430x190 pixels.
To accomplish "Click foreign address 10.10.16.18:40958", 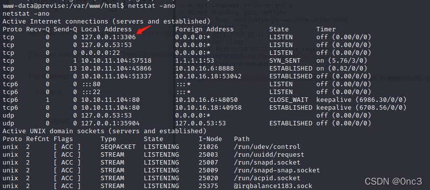I will point(208,108).
